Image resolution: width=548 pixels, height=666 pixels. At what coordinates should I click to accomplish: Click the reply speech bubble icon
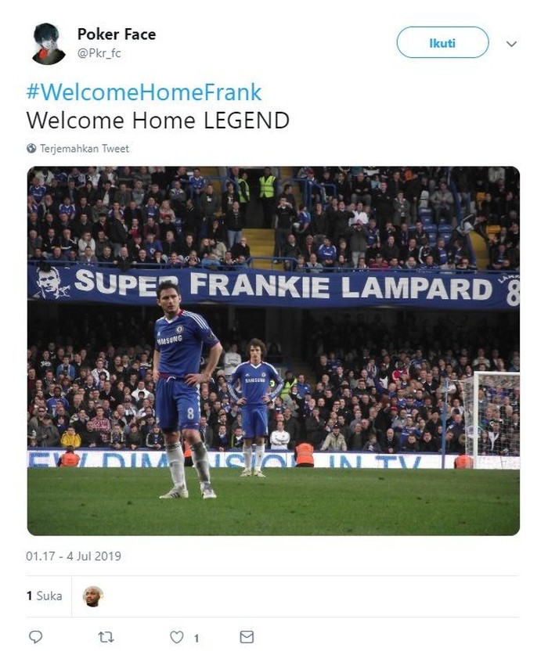tap(35, 637)
